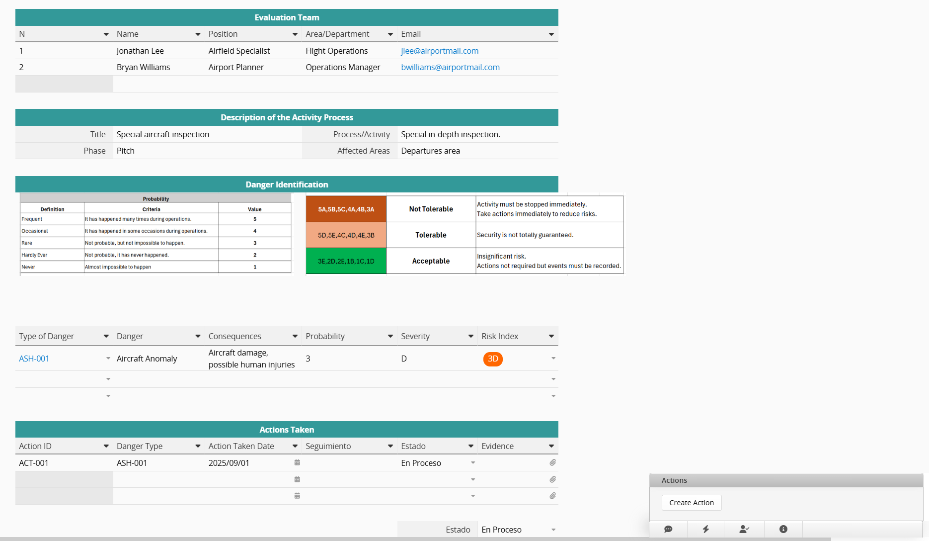The image size is (929, 541).
Task: Open the Name column filter dropdown
Action: pos(198,34)
